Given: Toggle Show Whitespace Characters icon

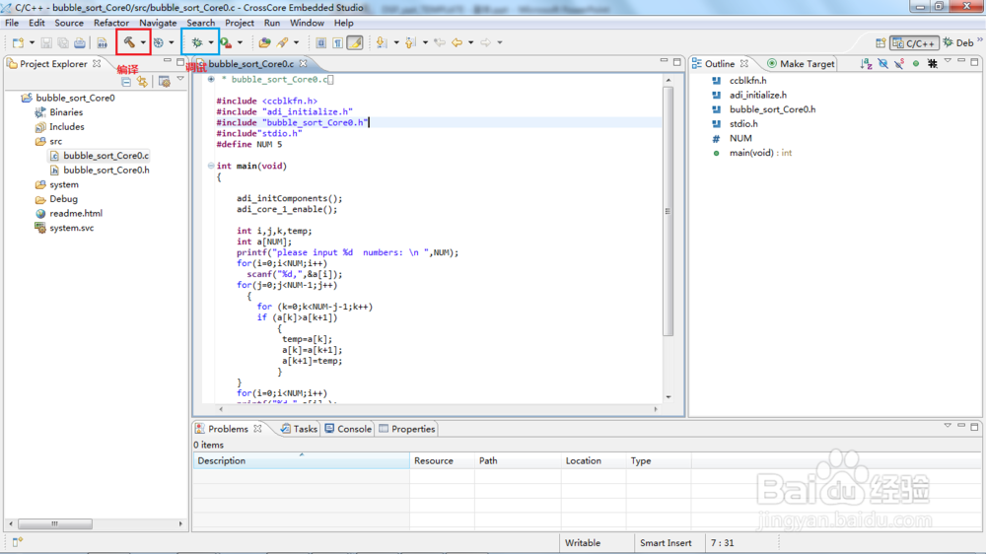Looking at the screenshot, I should [337, 42].
